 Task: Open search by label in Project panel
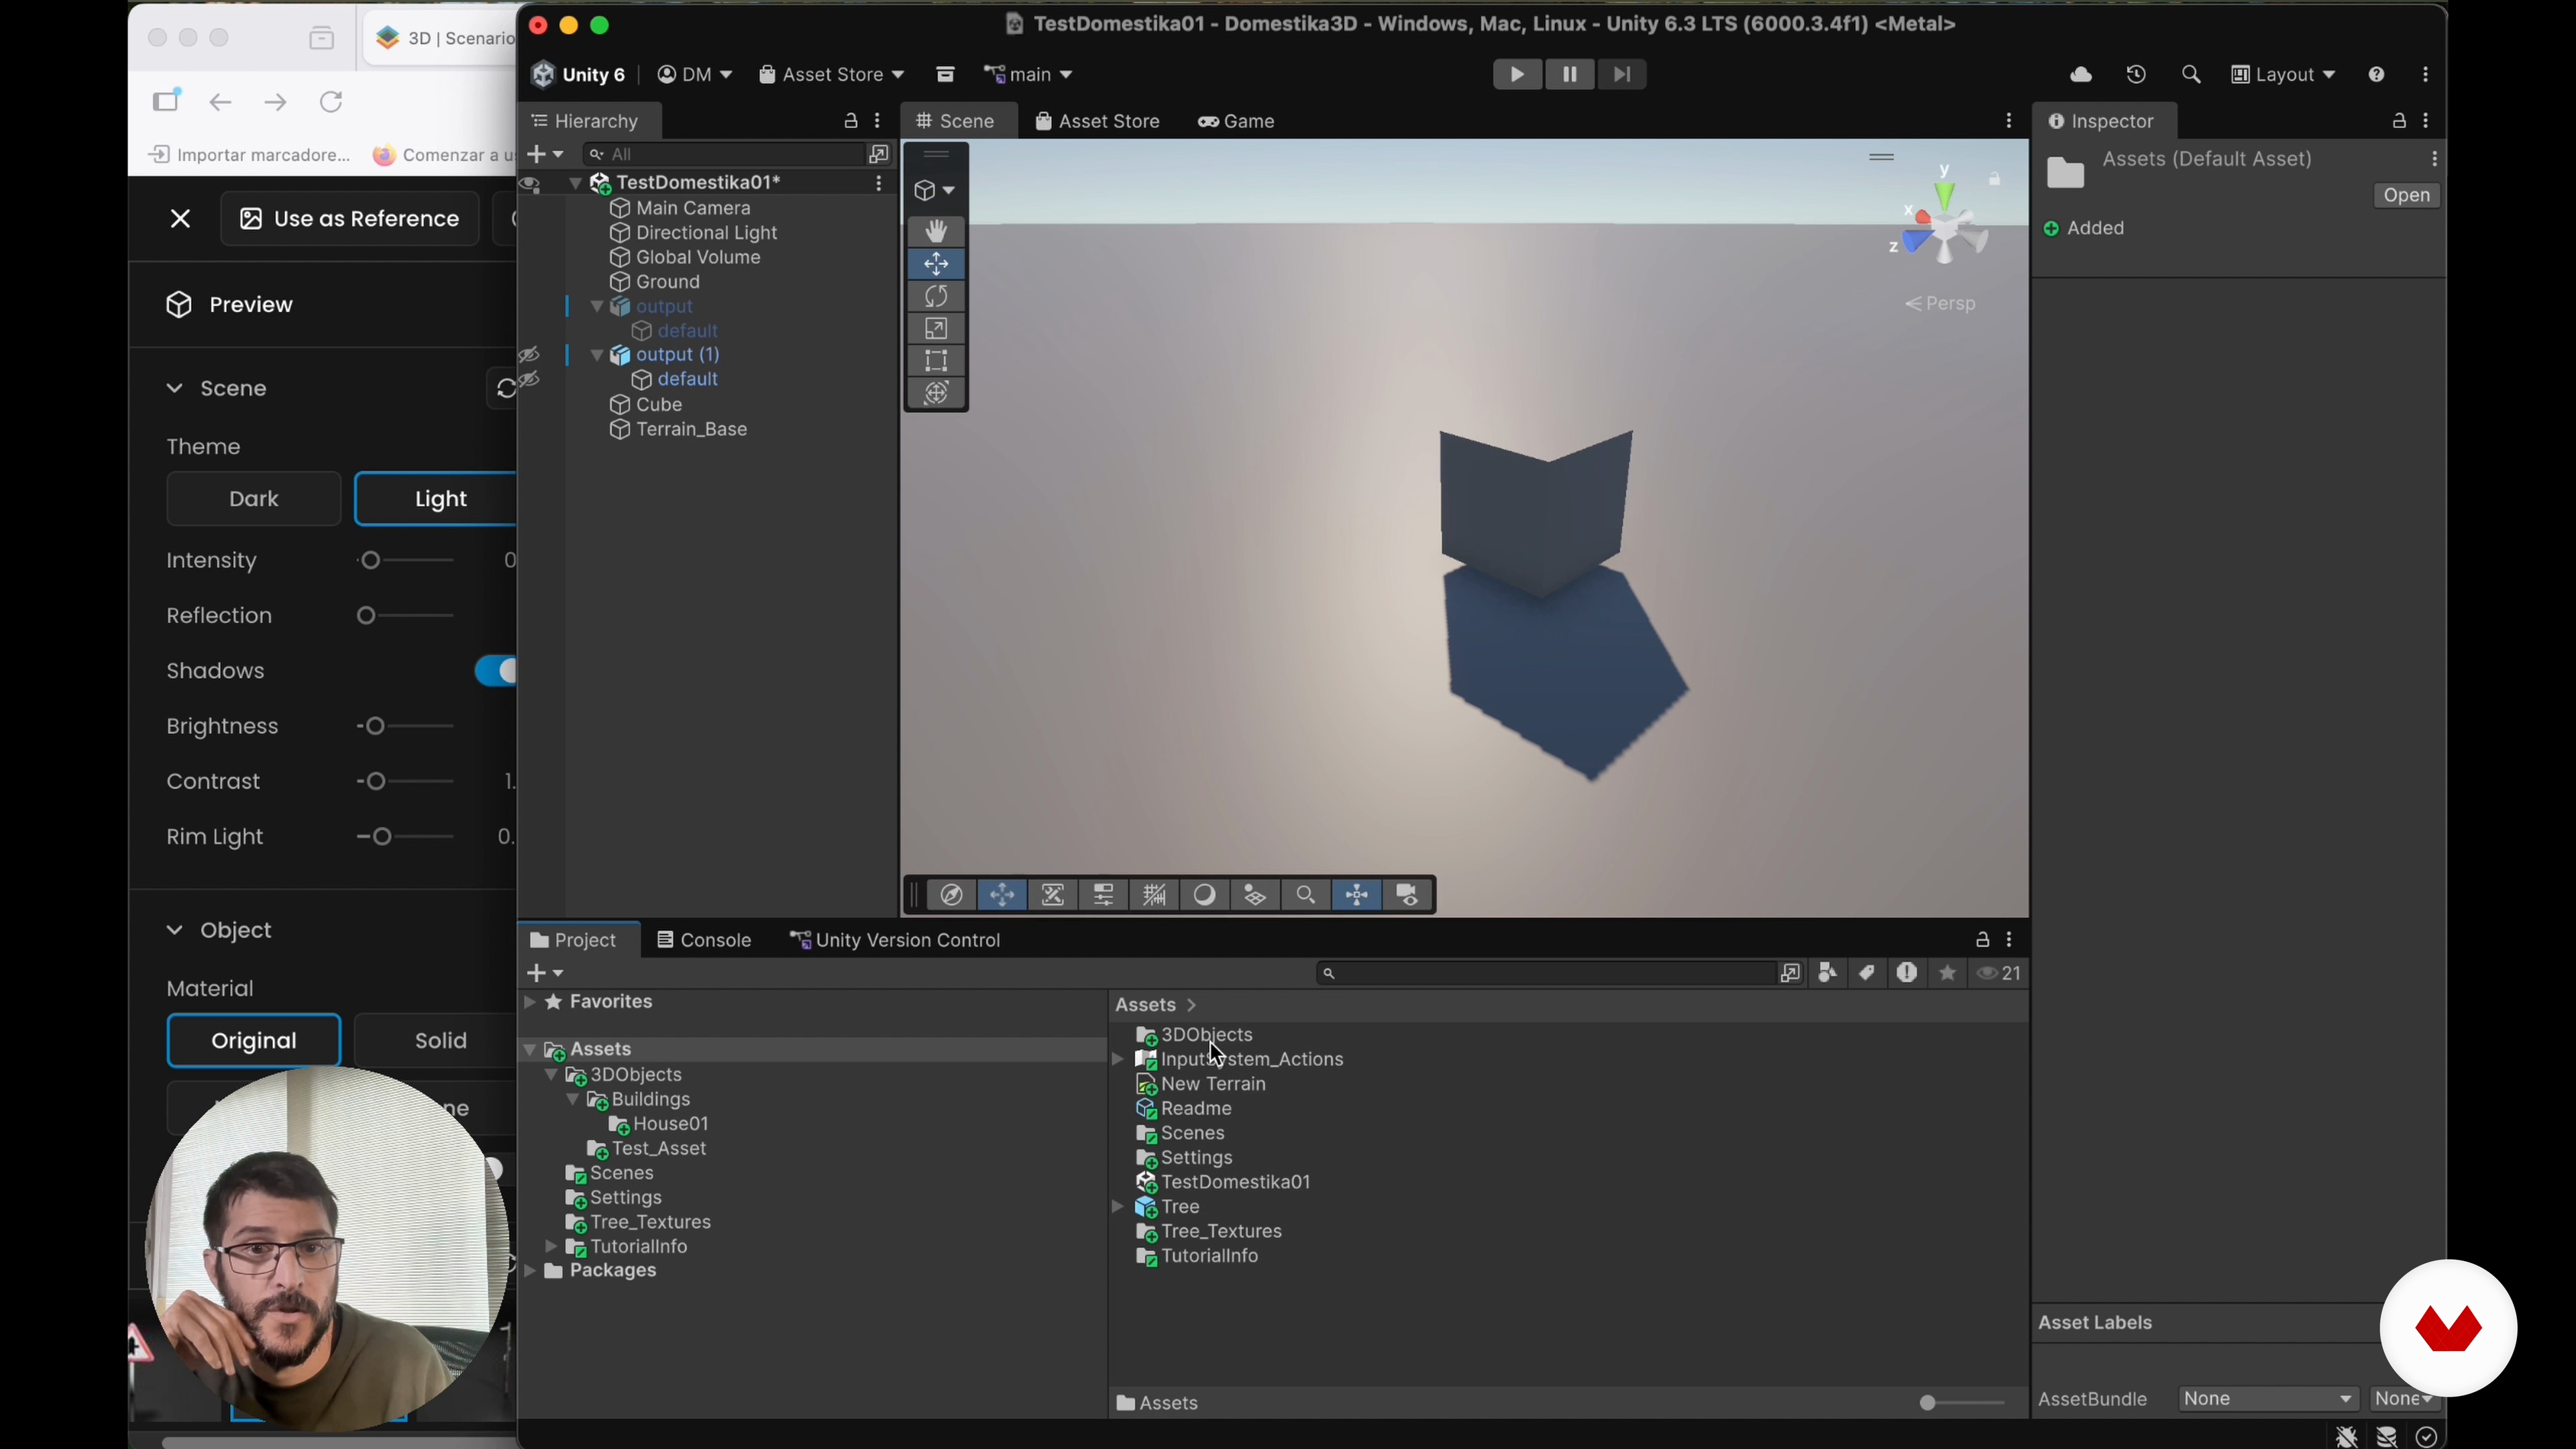(x=1867, y=973)
